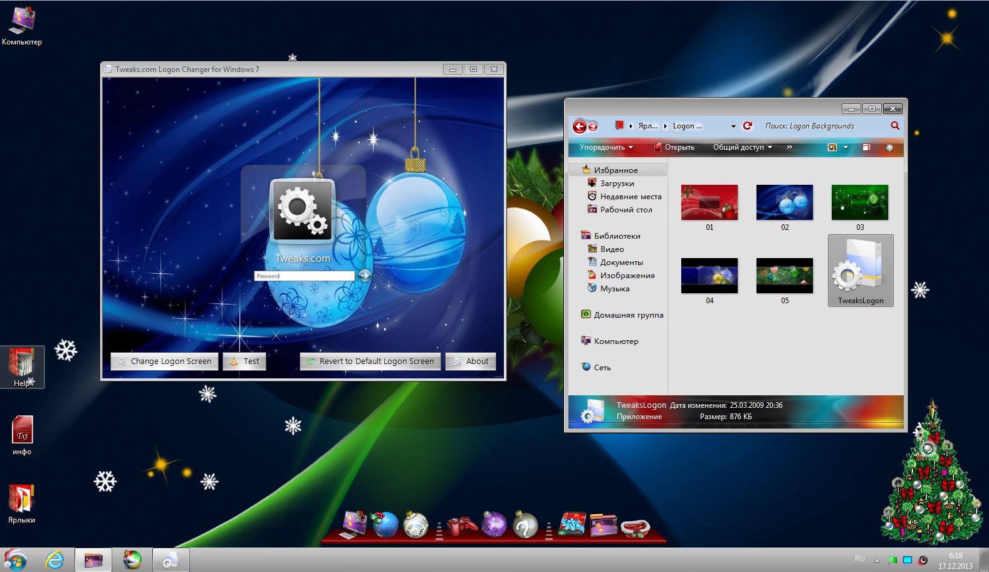Screen dimensions: 989x572
Task: Click the Компьютер desktop icon
Action: pos(22,26)
